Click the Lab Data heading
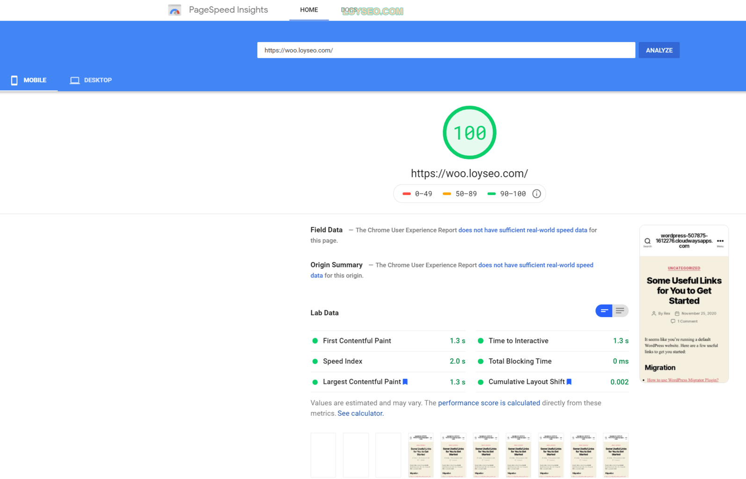The height and width of the screenshot is (479, 746). 324,313
